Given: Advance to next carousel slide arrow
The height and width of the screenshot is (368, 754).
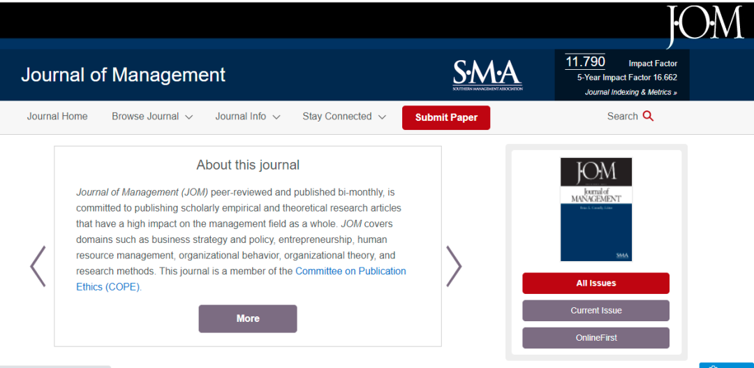Looking at the screenshot, I should 454,266.
